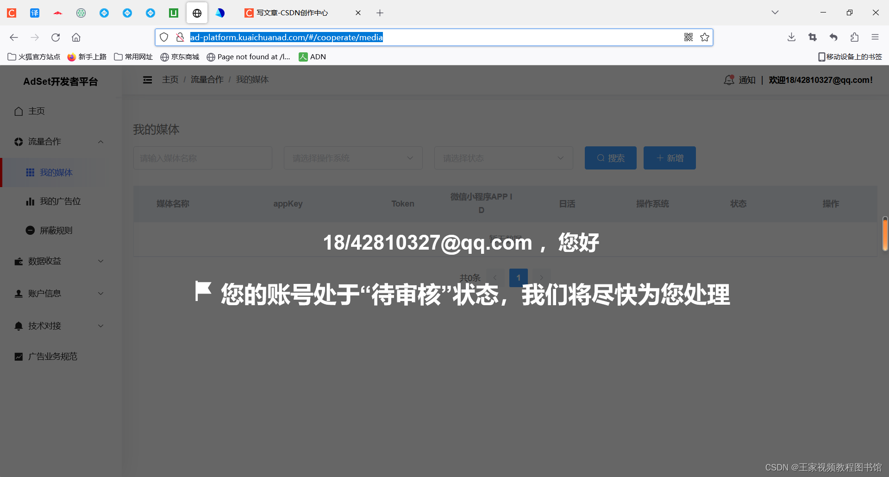Click the 主页 breadcrumb link
889x477 pixels.
170,80
